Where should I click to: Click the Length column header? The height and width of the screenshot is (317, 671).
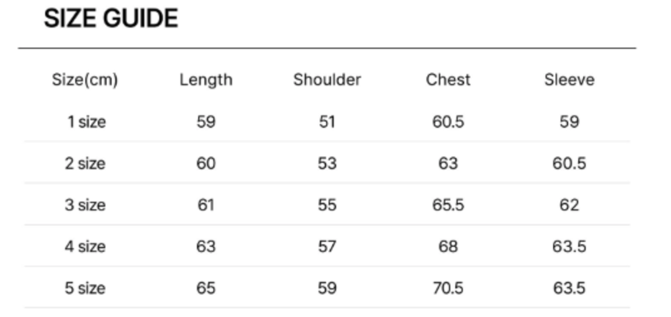coord(206,79)
